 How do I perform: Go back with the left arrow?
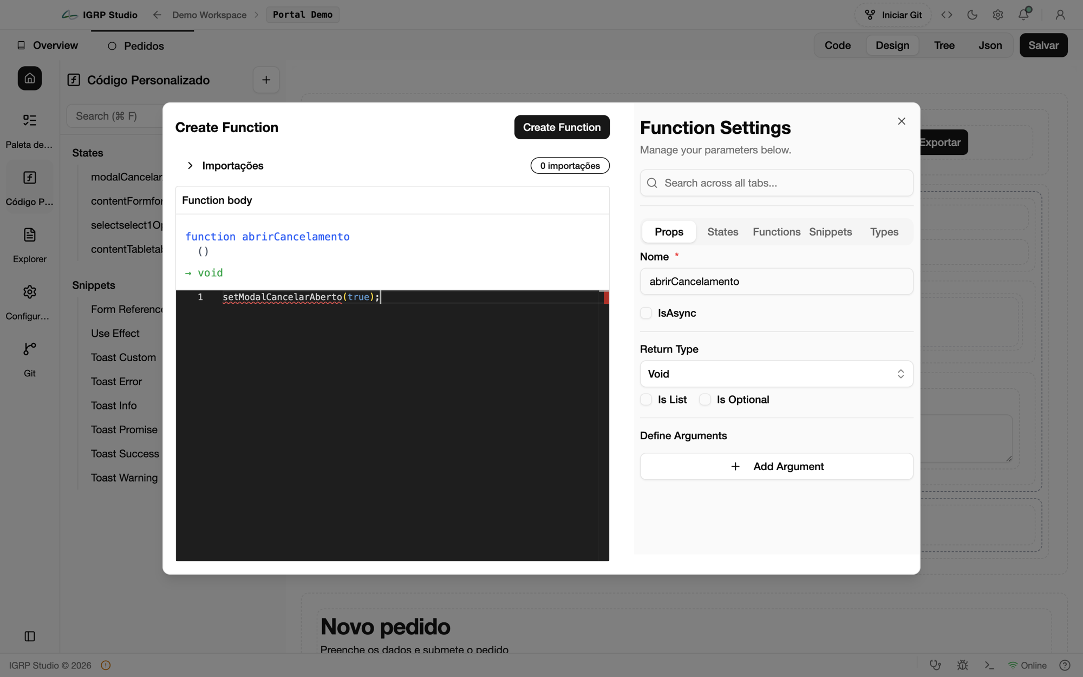[157, 15]
